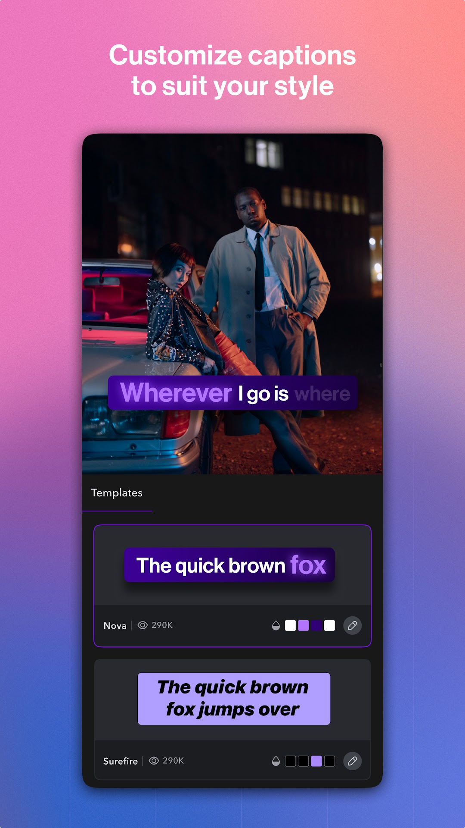Click the 'Customize captions' headline text
The image size is (465, 828).
(232, 56)
